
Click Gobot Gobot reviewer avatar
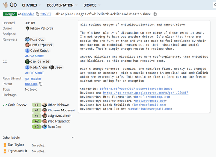(27, 51)
